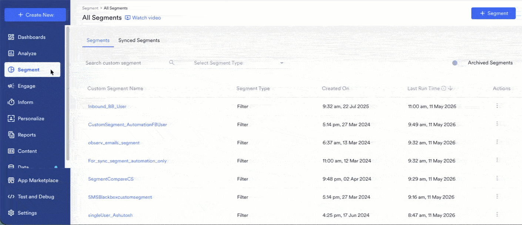Click the Watch video play icon
This screenshot has height=225, width=522.
pyautogui.click(x=128, y=17)
